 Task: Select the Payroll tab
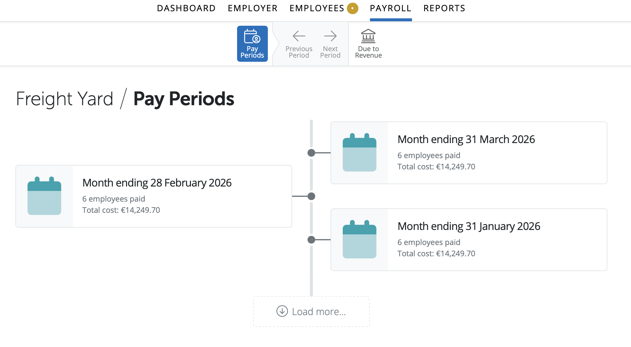point(391,8)
